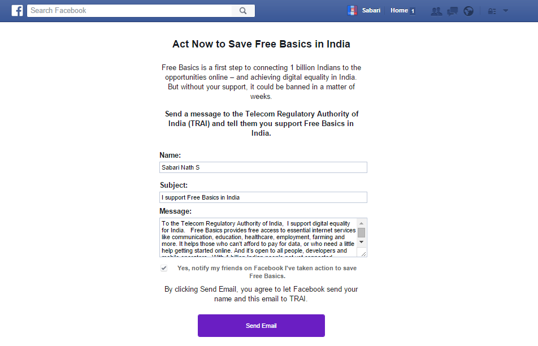Click the message scrollbar down arrow
Viewport: 538px width, 346px height.
[362, 242]
